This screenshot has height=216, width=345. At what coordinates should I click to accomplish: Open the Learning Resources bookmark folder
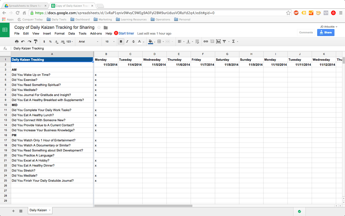(x=131, y=20)
